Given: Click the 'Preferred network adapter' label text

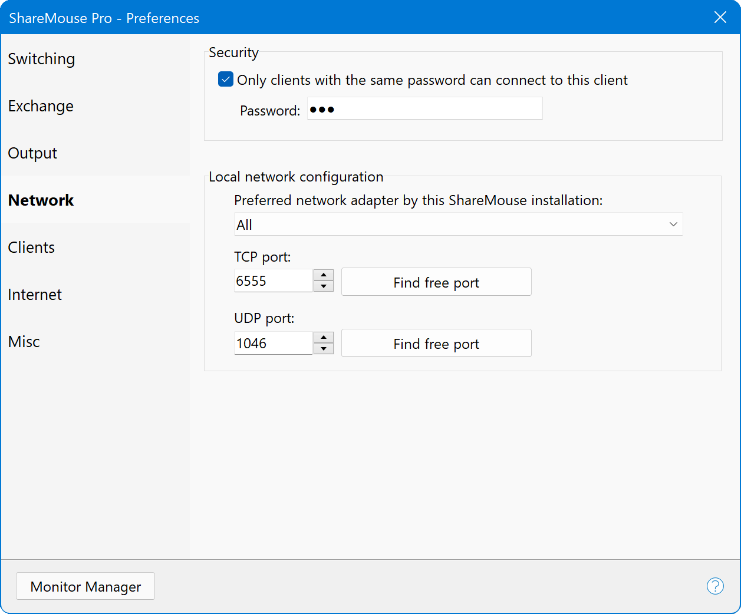Looking at the screenshot, I should click(x=418, y=200).
